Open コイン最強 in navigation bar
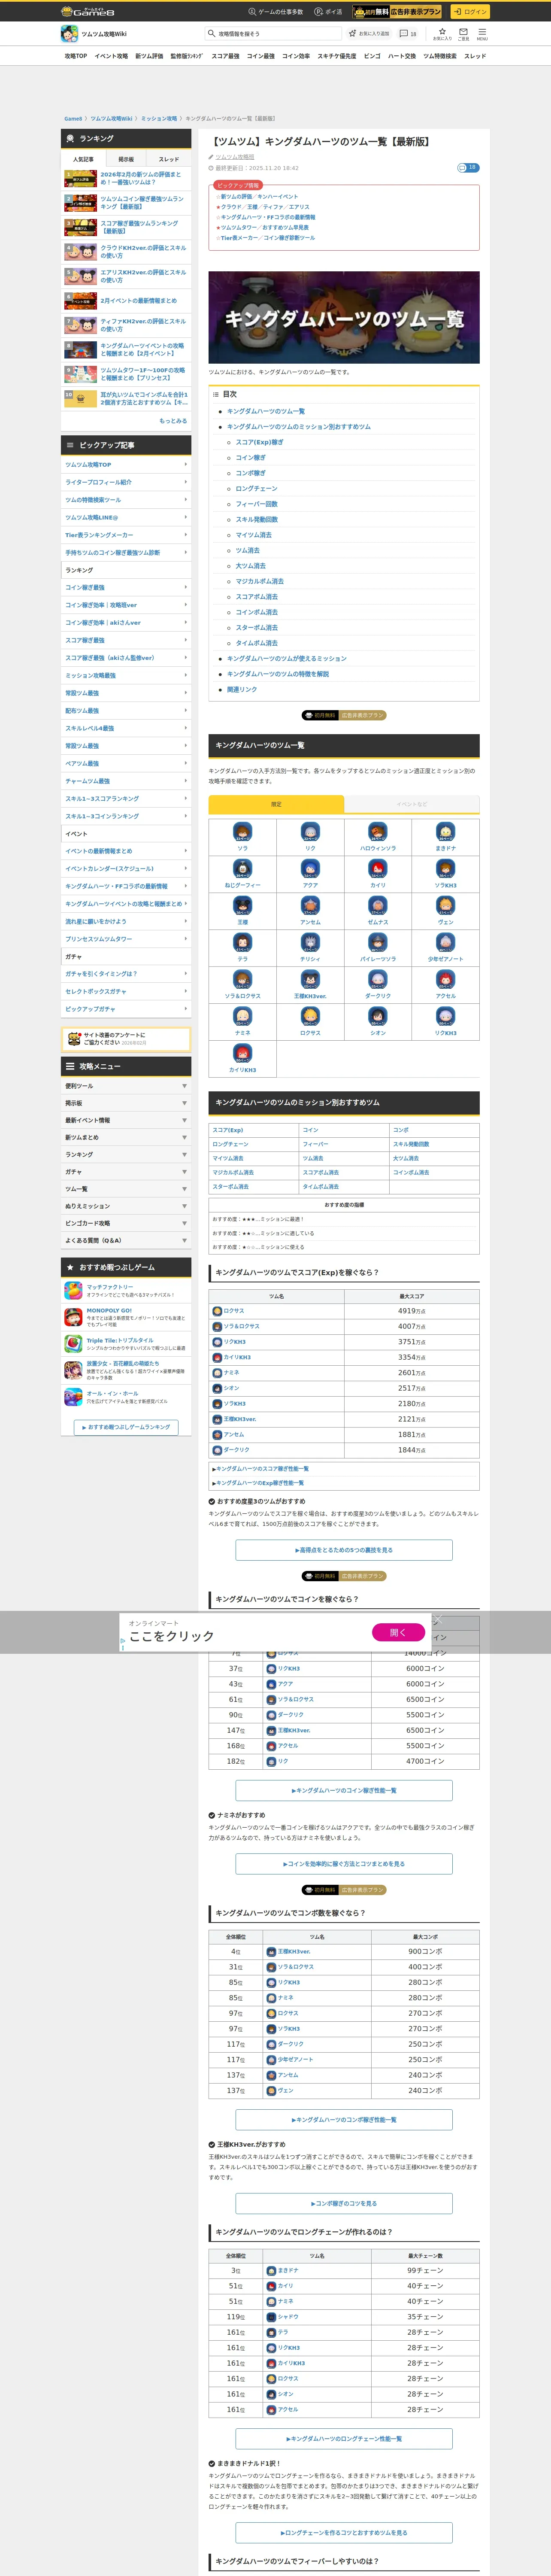 point(261,56)
